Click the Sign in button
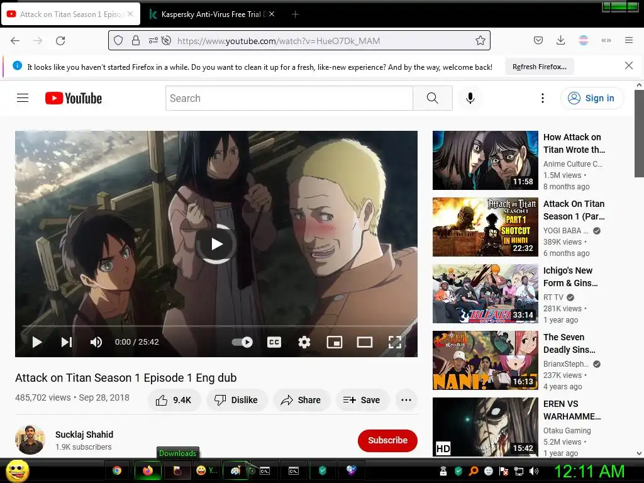The width and height of the screenshot is (644, 483). pos(592,98)
